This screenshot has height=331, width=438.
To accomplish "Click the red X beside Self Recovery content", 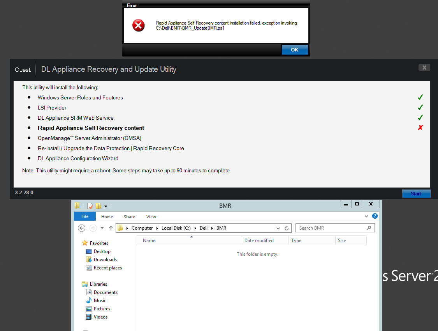I will coord(420,127).
